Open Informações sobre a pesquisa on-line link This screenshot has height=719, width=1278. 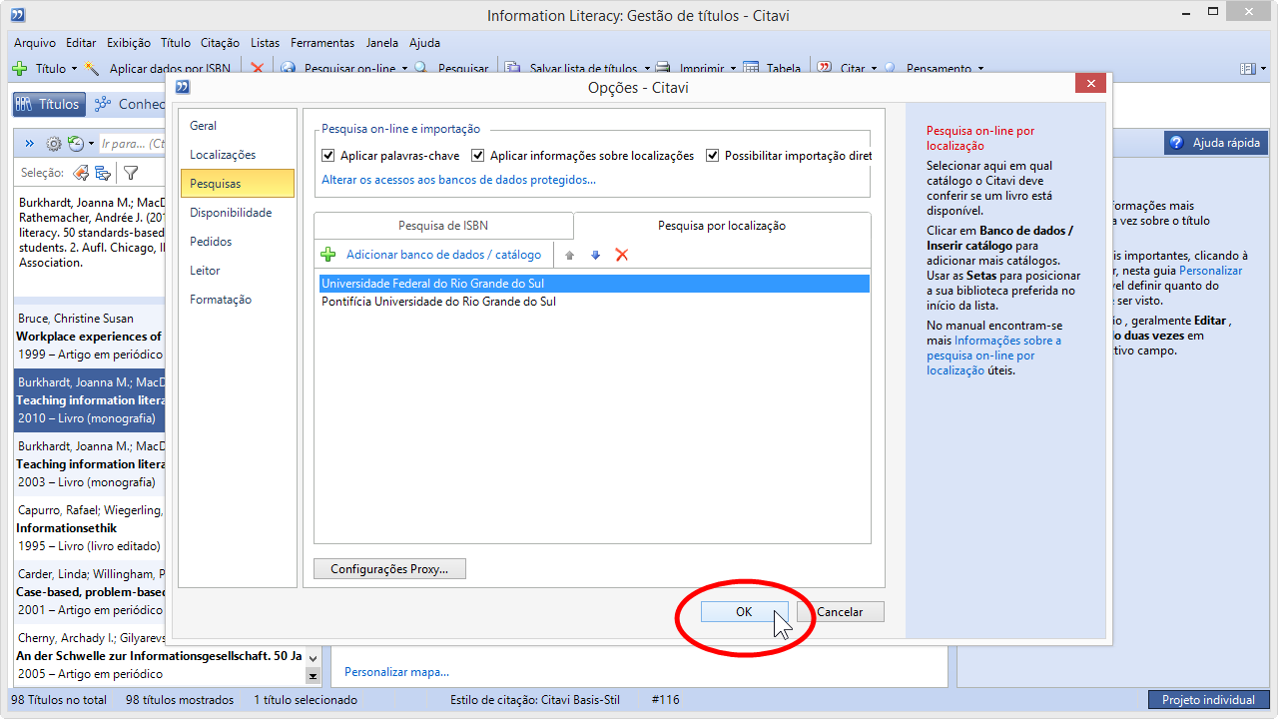click(993, 356)
